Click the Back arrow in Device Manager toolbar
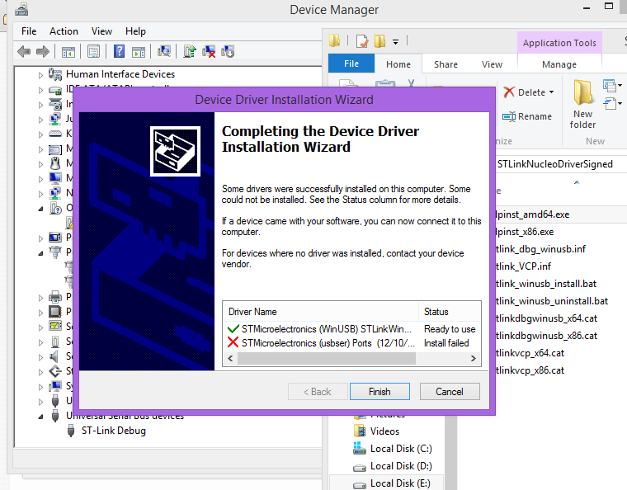 pos(23,52)
